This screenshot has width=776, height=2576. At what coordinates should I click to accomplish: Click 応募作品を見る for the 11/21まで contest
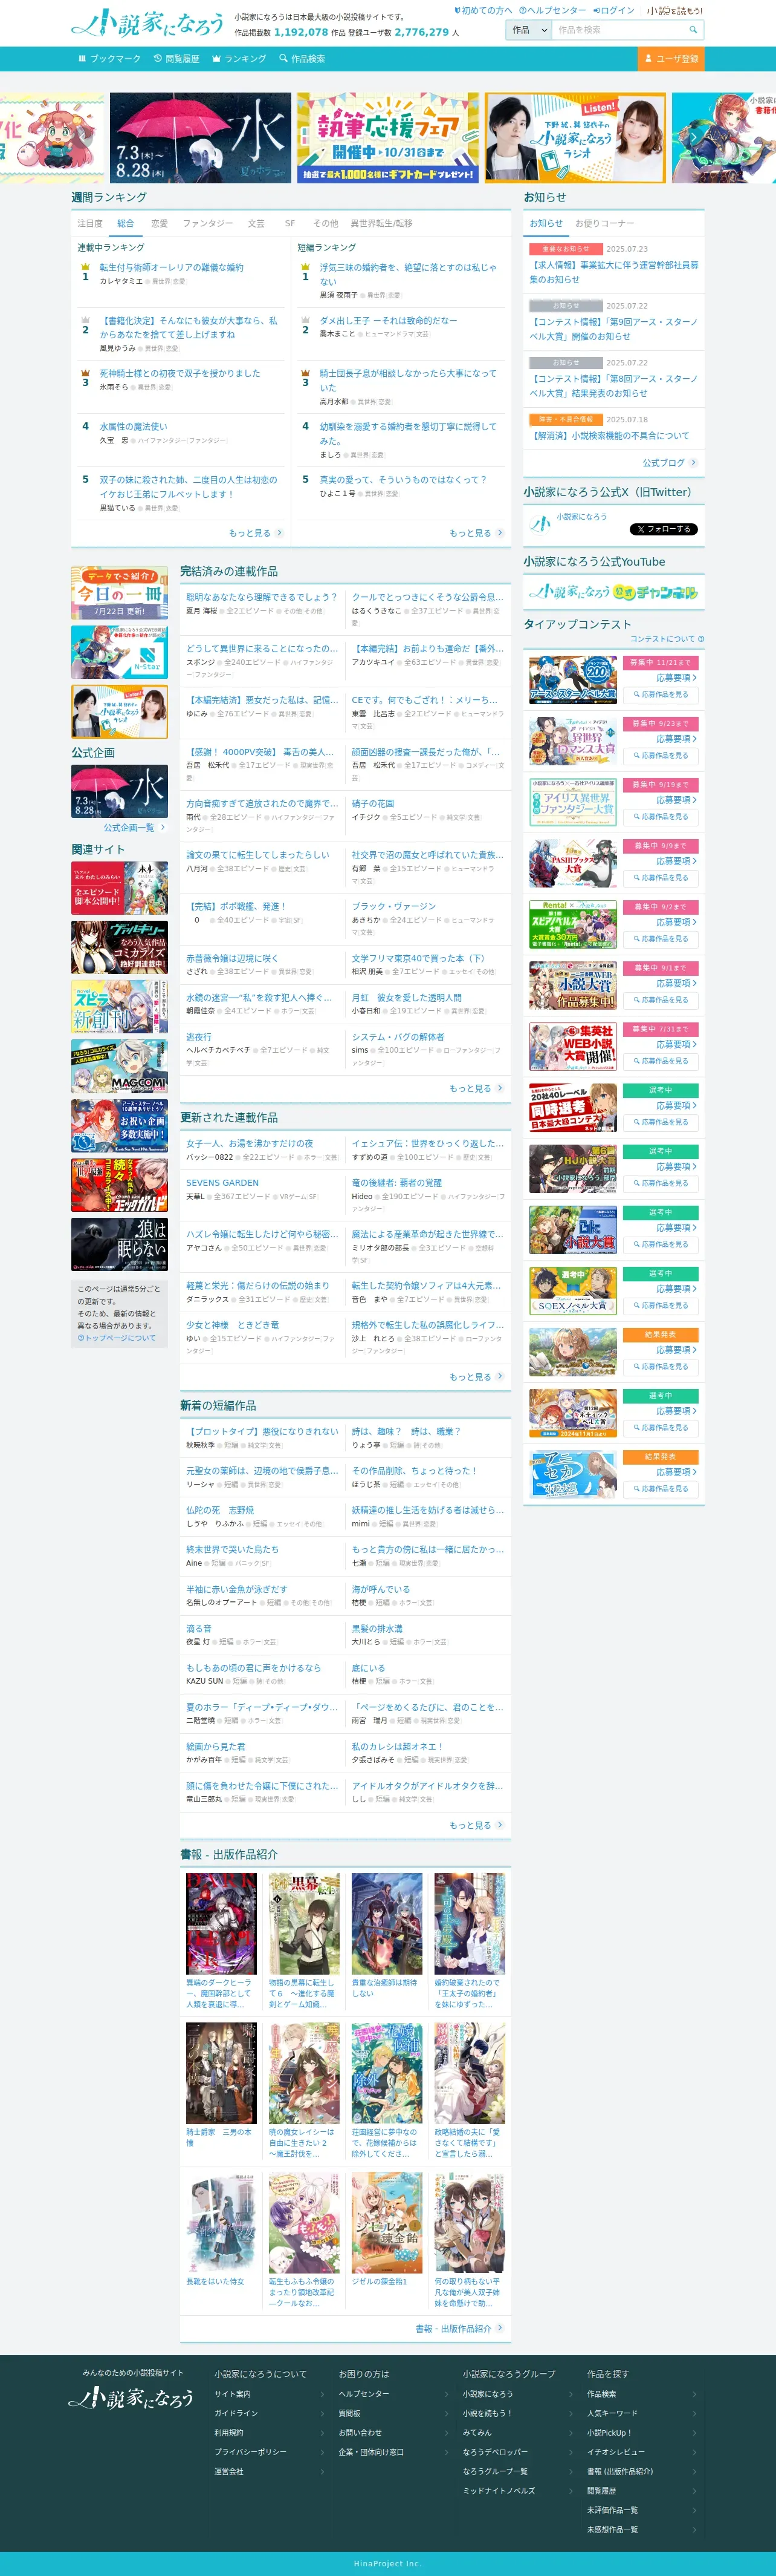(660, 694)
